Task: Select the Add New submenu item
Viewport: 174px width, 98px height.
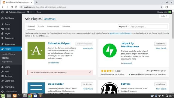Action: coord(5,58)
